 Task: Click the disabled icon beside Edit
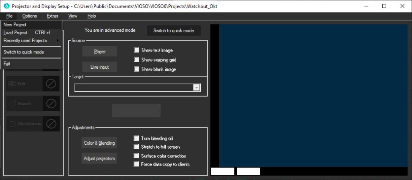51,84
